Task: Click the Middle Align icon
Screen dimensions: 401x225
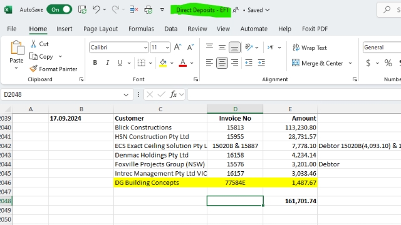Action: pos(222,47)
